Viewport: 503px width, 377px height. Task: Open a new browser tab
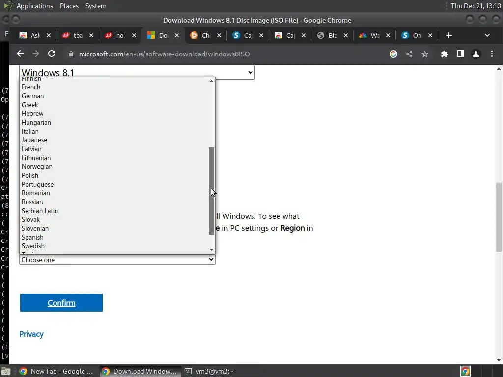[x=449, y=35]
